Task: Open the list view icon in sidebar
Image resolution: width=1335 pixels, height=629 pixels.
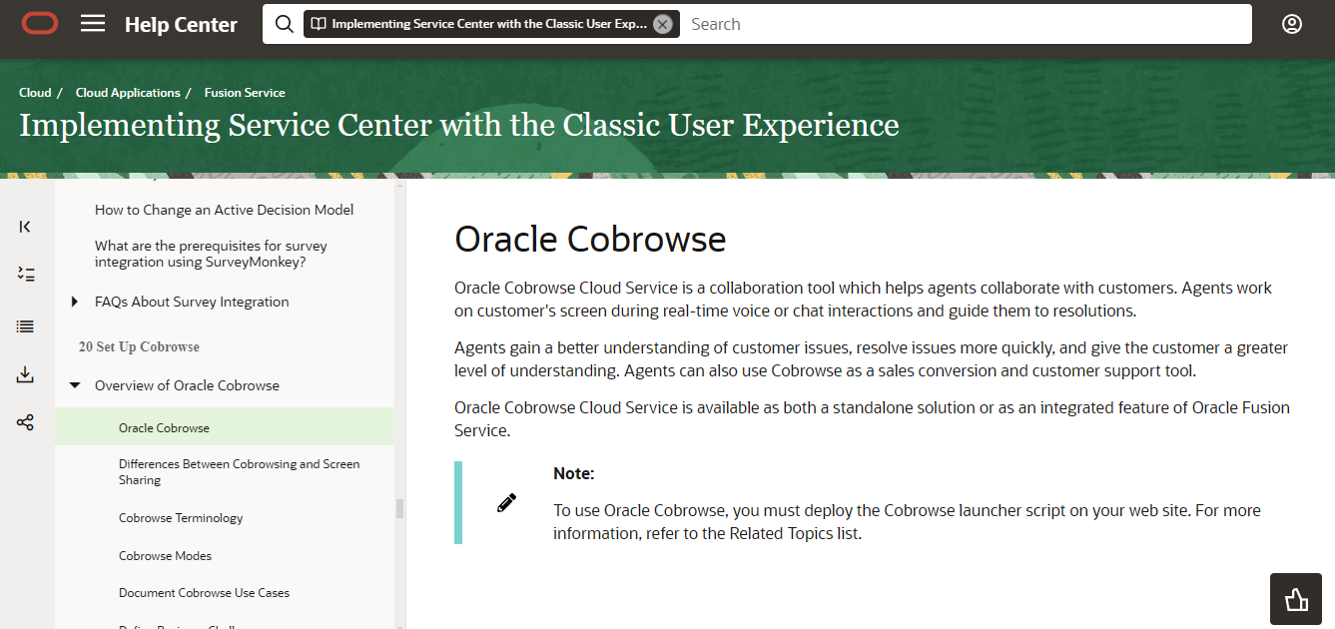Action: point(26,326)
